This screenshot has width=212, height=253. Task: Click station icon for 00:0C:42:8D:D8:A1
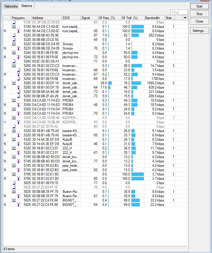(14, 61)
